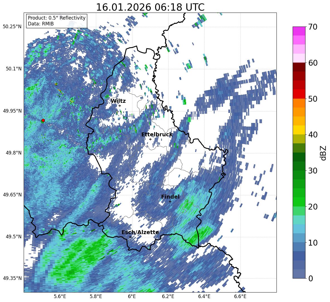Click the 50 tick on the colorbar
This screenshot has width=330, height=302.
[313, 99]
